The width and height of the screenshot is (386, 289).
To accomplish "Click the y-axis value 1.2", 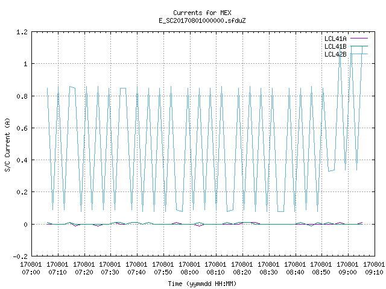I will pos(22,32).
